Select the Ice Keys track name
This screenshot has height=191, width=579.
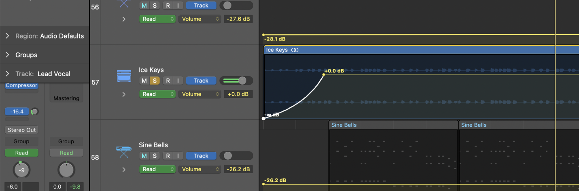pyautogui.click(x=151, y=70)
